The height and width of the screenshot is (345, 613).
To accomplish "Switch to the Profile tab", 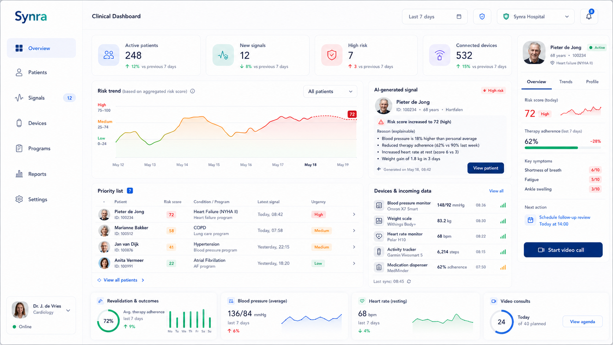I will [592, 82].
